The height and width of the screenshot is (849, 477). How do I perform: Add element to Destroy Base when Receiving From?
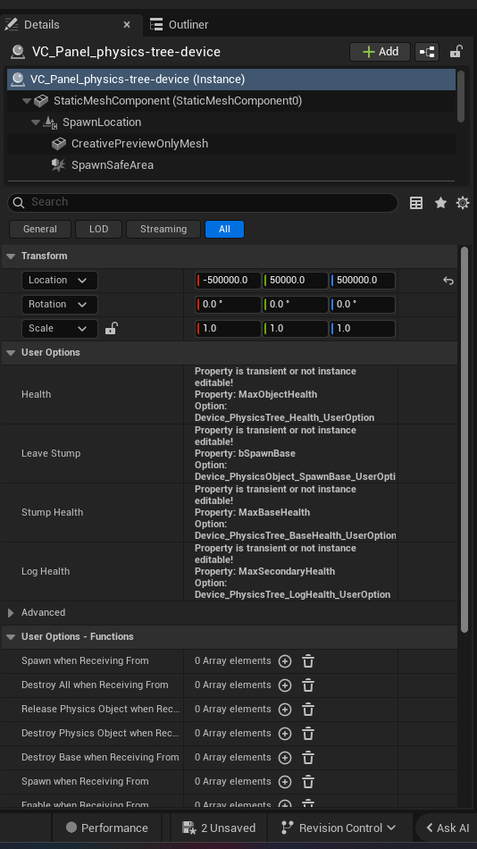(x=285, y=758)
